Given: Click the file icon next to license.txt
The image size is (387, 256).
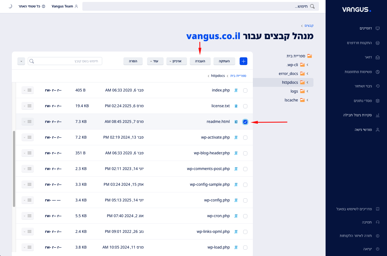Looking at the screenshot, I should coord(236,106).
